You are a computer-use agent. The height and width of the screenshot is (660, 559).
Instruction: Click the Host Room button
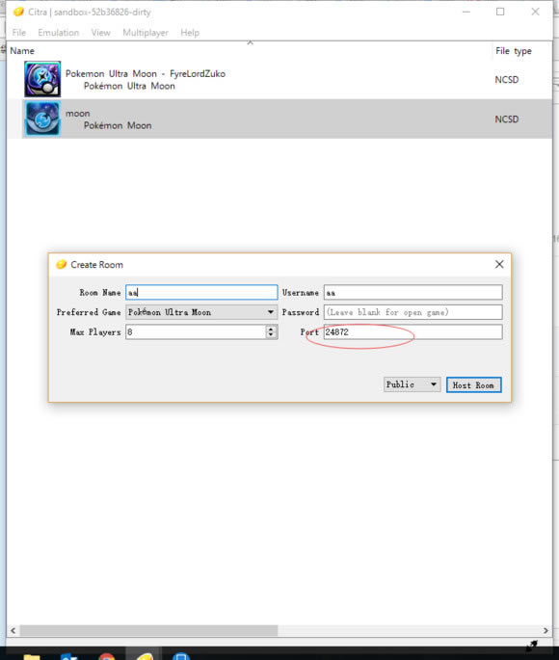point(473,384)
